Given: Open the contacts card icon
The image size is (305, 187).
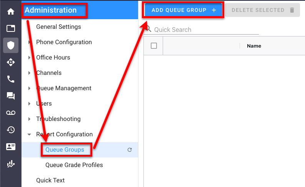Looking at the screenshot, I should click(11, 147).
